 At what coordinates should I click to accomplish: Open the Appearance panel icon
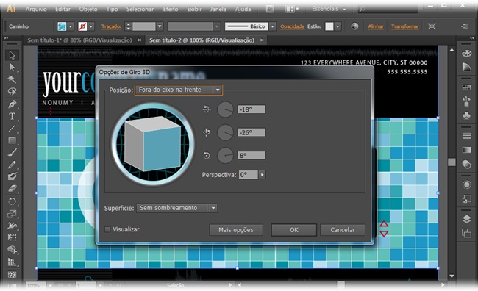pos(466,184)
